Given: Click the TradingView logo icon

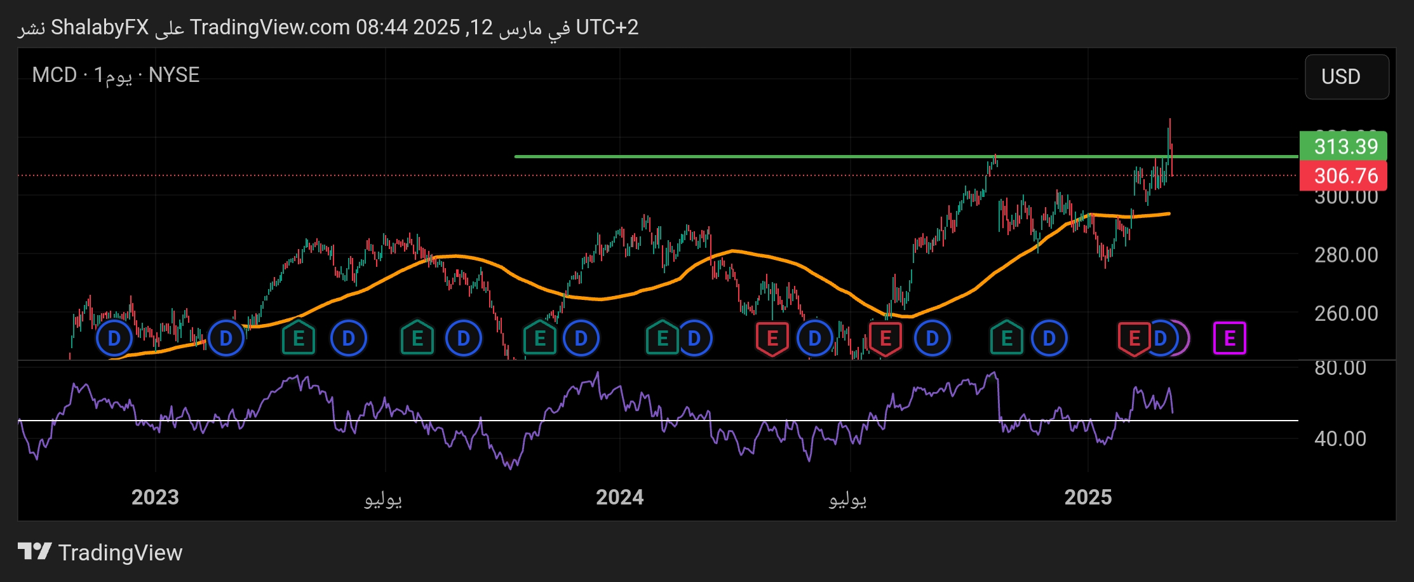Looking at the screenshot, I should point(34,552).
